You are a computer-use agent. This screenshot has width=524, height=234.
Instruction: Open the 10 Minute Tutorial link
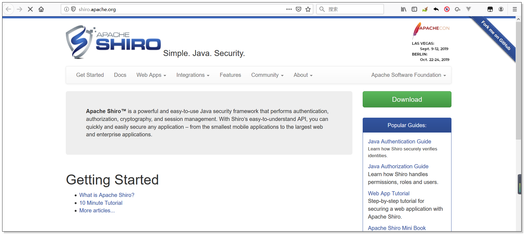pos(101,203)
